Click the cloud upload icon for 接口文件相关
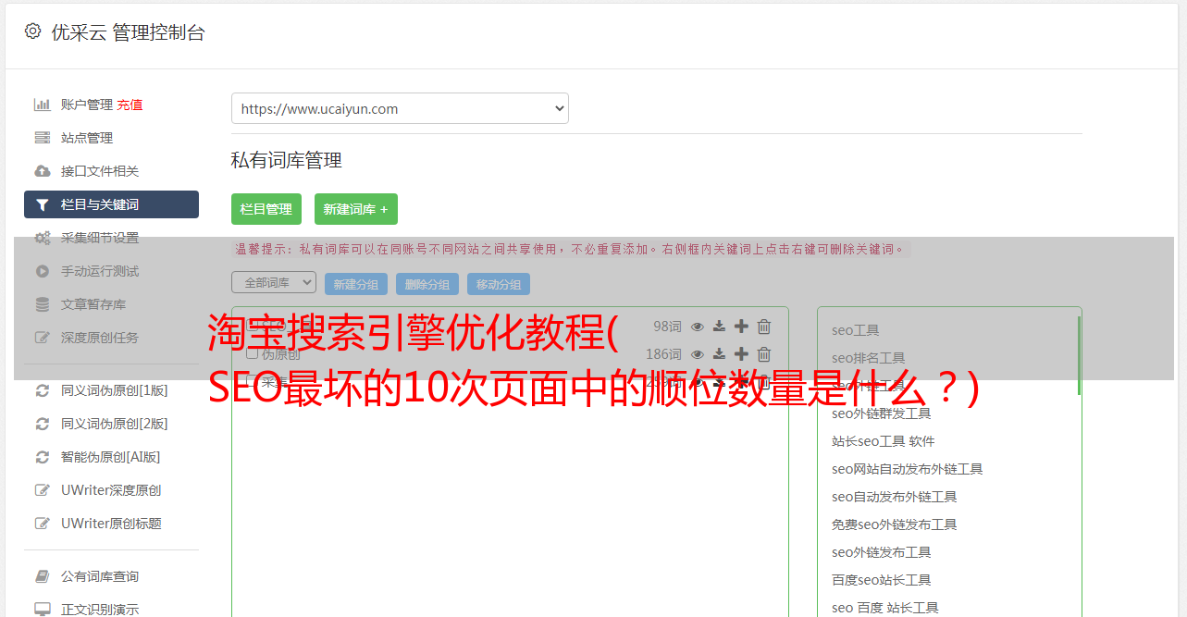The height and width of the screenshot is (617, 1187). pos(43,171)
